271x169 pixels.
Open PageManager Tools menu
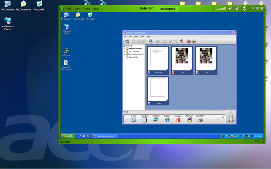[x=142, y=37]
